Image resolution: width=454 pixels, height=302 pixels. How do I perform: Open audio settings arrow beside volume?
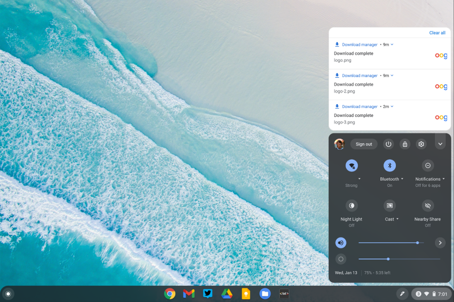pyautogui.click(x=440, y=243)
